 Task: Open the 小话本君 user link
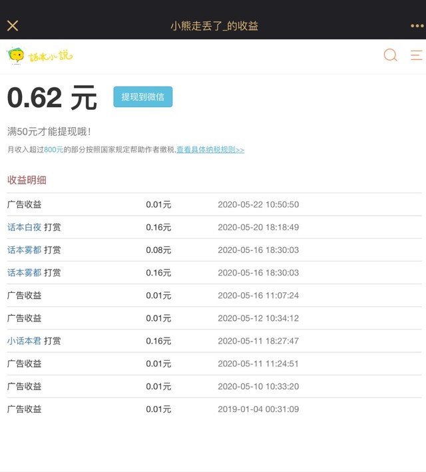[x=24, y=341]
